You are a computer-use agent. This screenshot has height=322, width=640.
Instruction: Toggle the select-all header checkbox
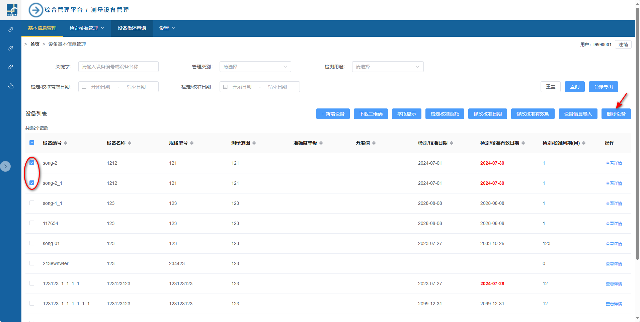tap(32, 143)
